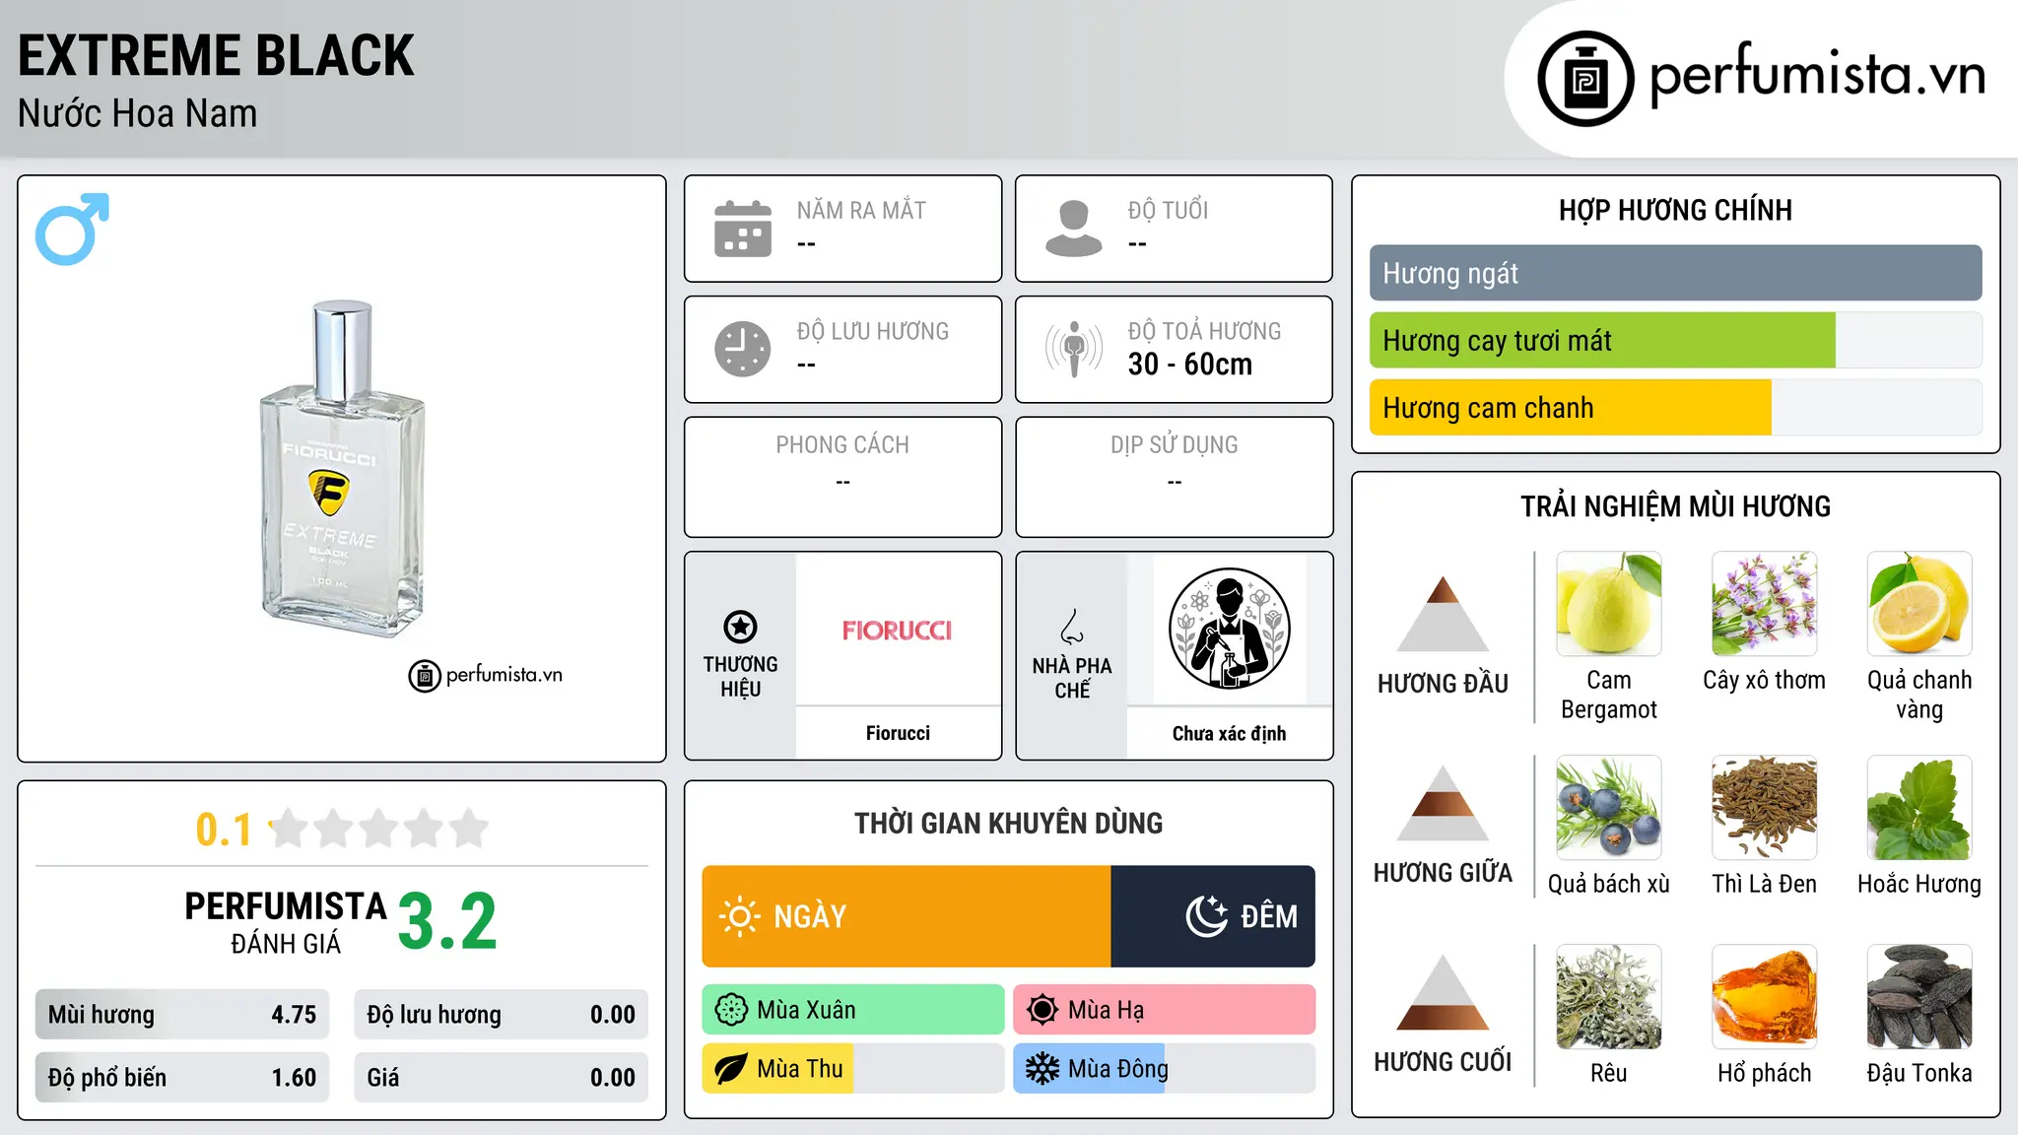Click the perfumista.vn watermark under the bottle

(486, 675)
